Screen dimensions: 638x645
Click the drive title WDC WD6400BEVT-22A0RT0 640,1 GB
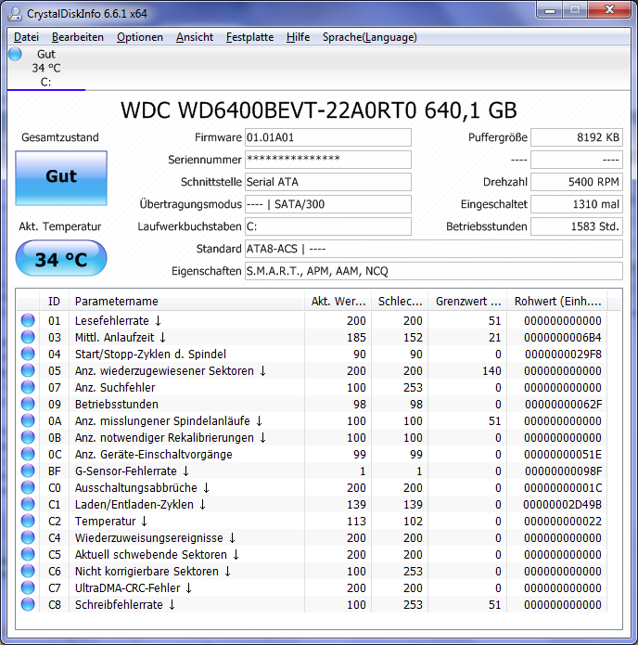click(x=319, y=110)
